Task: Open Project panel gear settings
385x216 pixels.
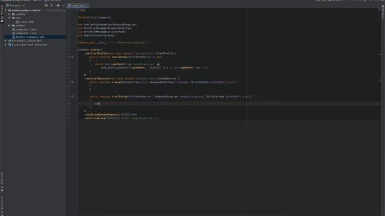Action: [58, 5]
